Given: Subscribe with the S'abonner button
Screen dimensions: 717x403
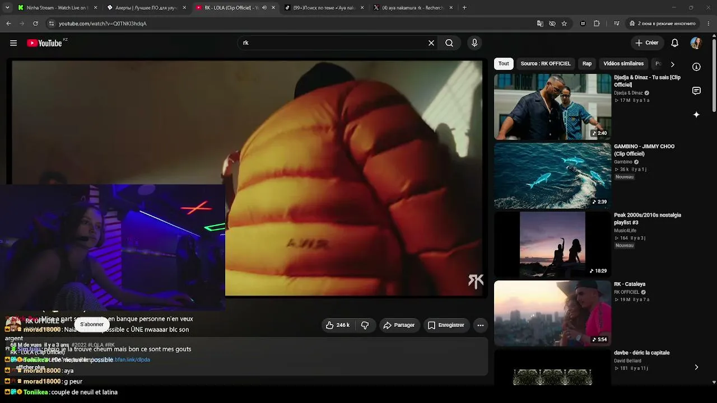Looking at the screenshot, I should tap(92, 325).
